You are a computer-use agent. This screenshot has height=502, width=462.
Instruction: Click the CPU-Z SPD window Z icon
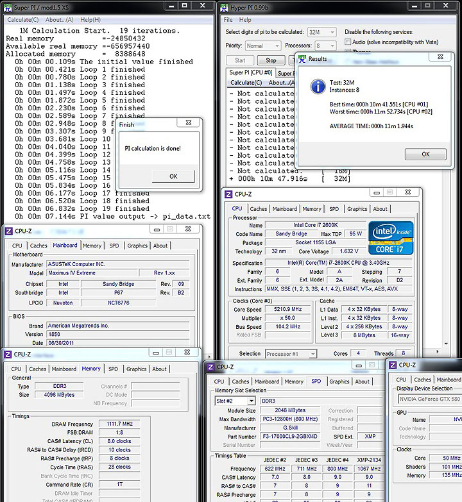coord(210,367)
